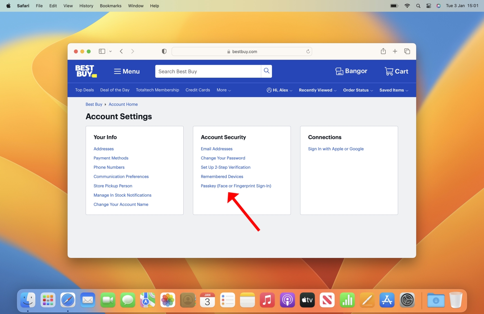Screen dimensions: 484x314
Task: Click the privacy shield icon
Action: [x=164, y=51]
